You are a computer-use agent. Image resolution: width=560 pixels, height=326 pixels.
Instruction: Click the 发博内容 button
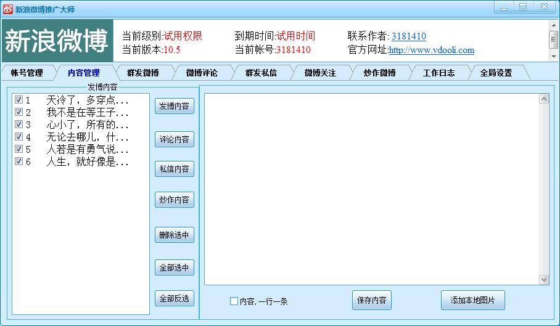point(175,106)
